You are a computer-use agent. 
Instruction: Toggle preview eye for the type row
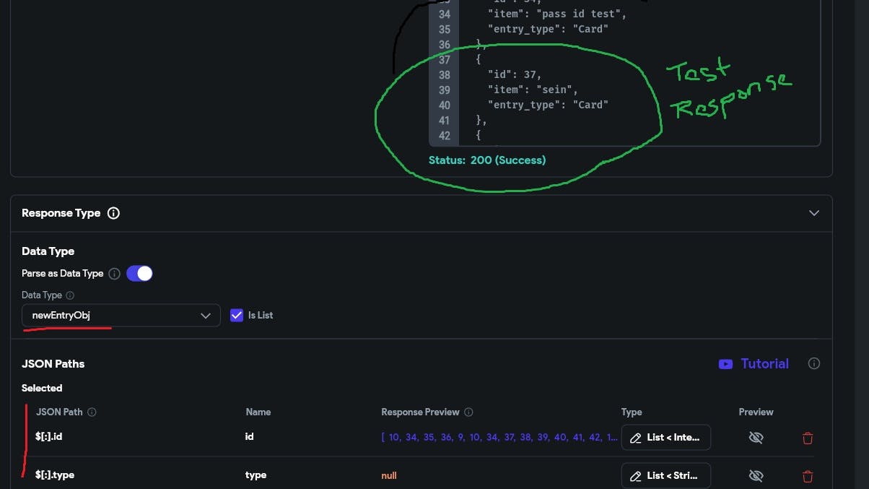tap(756, 476)
